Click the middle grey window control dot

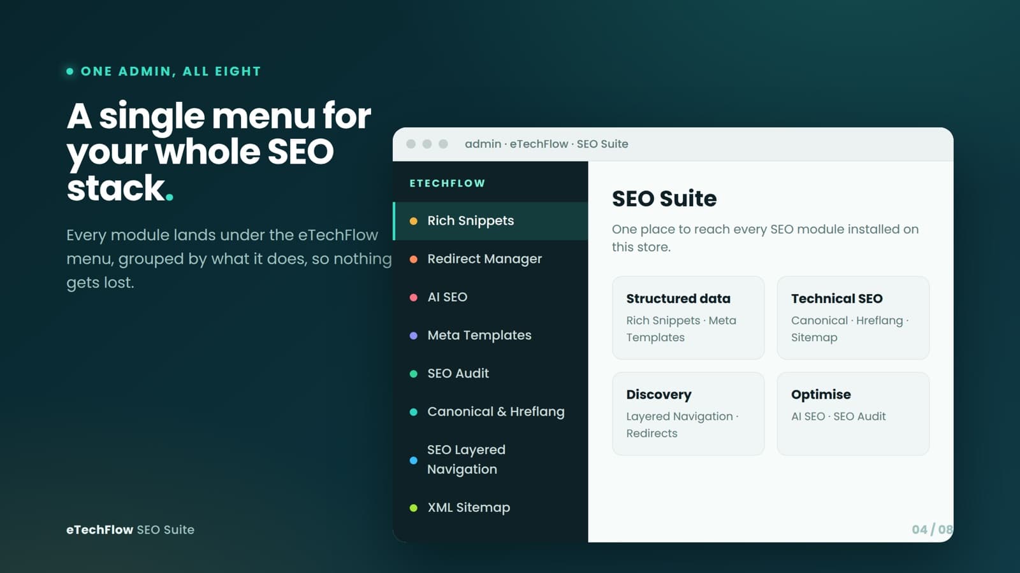(x=427, y=144)
